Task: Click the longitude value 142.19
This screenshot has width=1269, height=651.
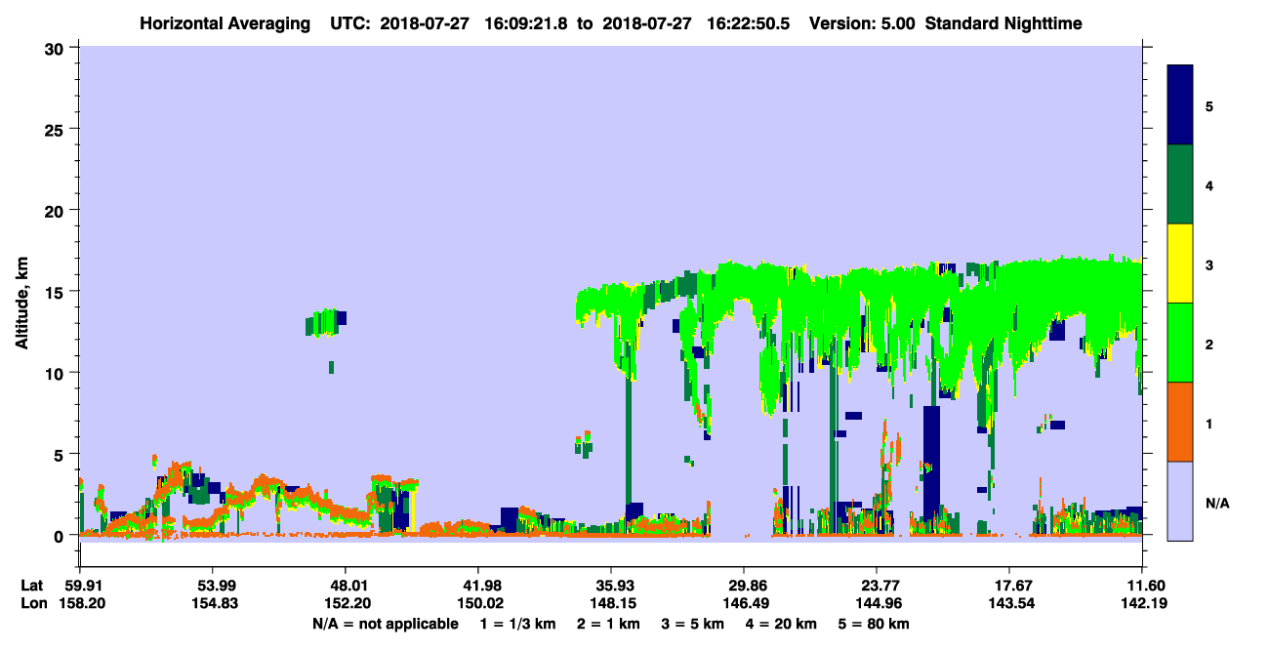Action: (1142, 603)
